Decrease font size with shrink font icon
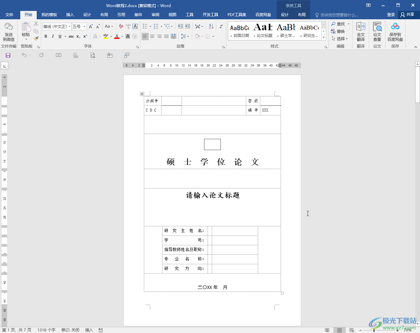Screen dimensions: 420x333 (x=98, y=26)
